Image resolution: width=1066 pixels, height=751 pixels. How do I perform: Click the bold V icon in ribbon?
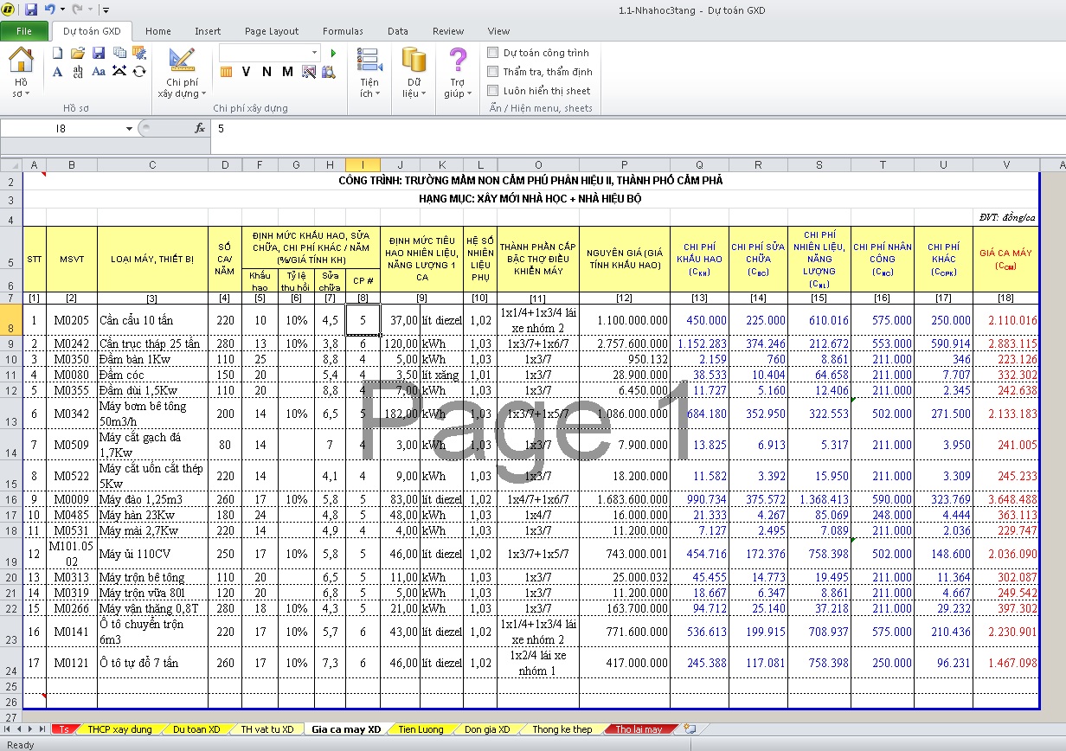tap(246, 72)
